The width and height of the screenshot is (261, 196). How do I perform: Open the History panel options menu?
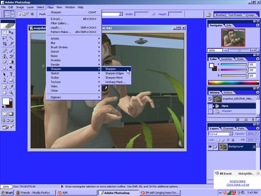[x=257, y=92]
